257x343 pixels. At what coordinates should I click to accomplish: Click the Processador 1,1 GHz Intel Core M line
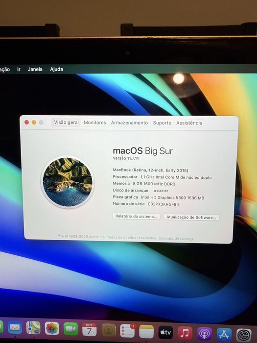click(x=162, y=177)
